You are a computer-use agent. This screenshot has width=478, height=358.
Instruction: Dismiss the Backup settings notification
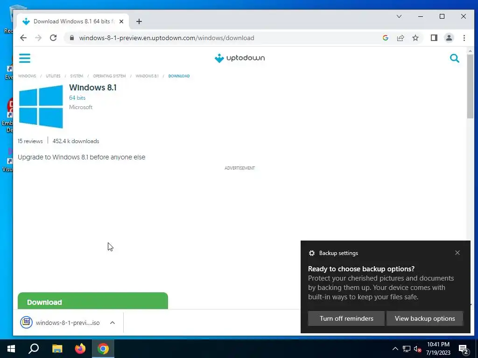pyautogui.click(x=457, y=253)
